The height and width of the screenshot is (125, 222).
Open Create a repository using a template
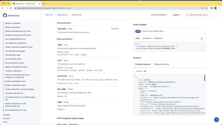(x=19, y=89)
